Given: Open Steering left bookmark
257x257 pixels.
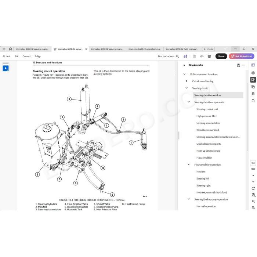Looking at the screenshot, I should pos(203,178).
